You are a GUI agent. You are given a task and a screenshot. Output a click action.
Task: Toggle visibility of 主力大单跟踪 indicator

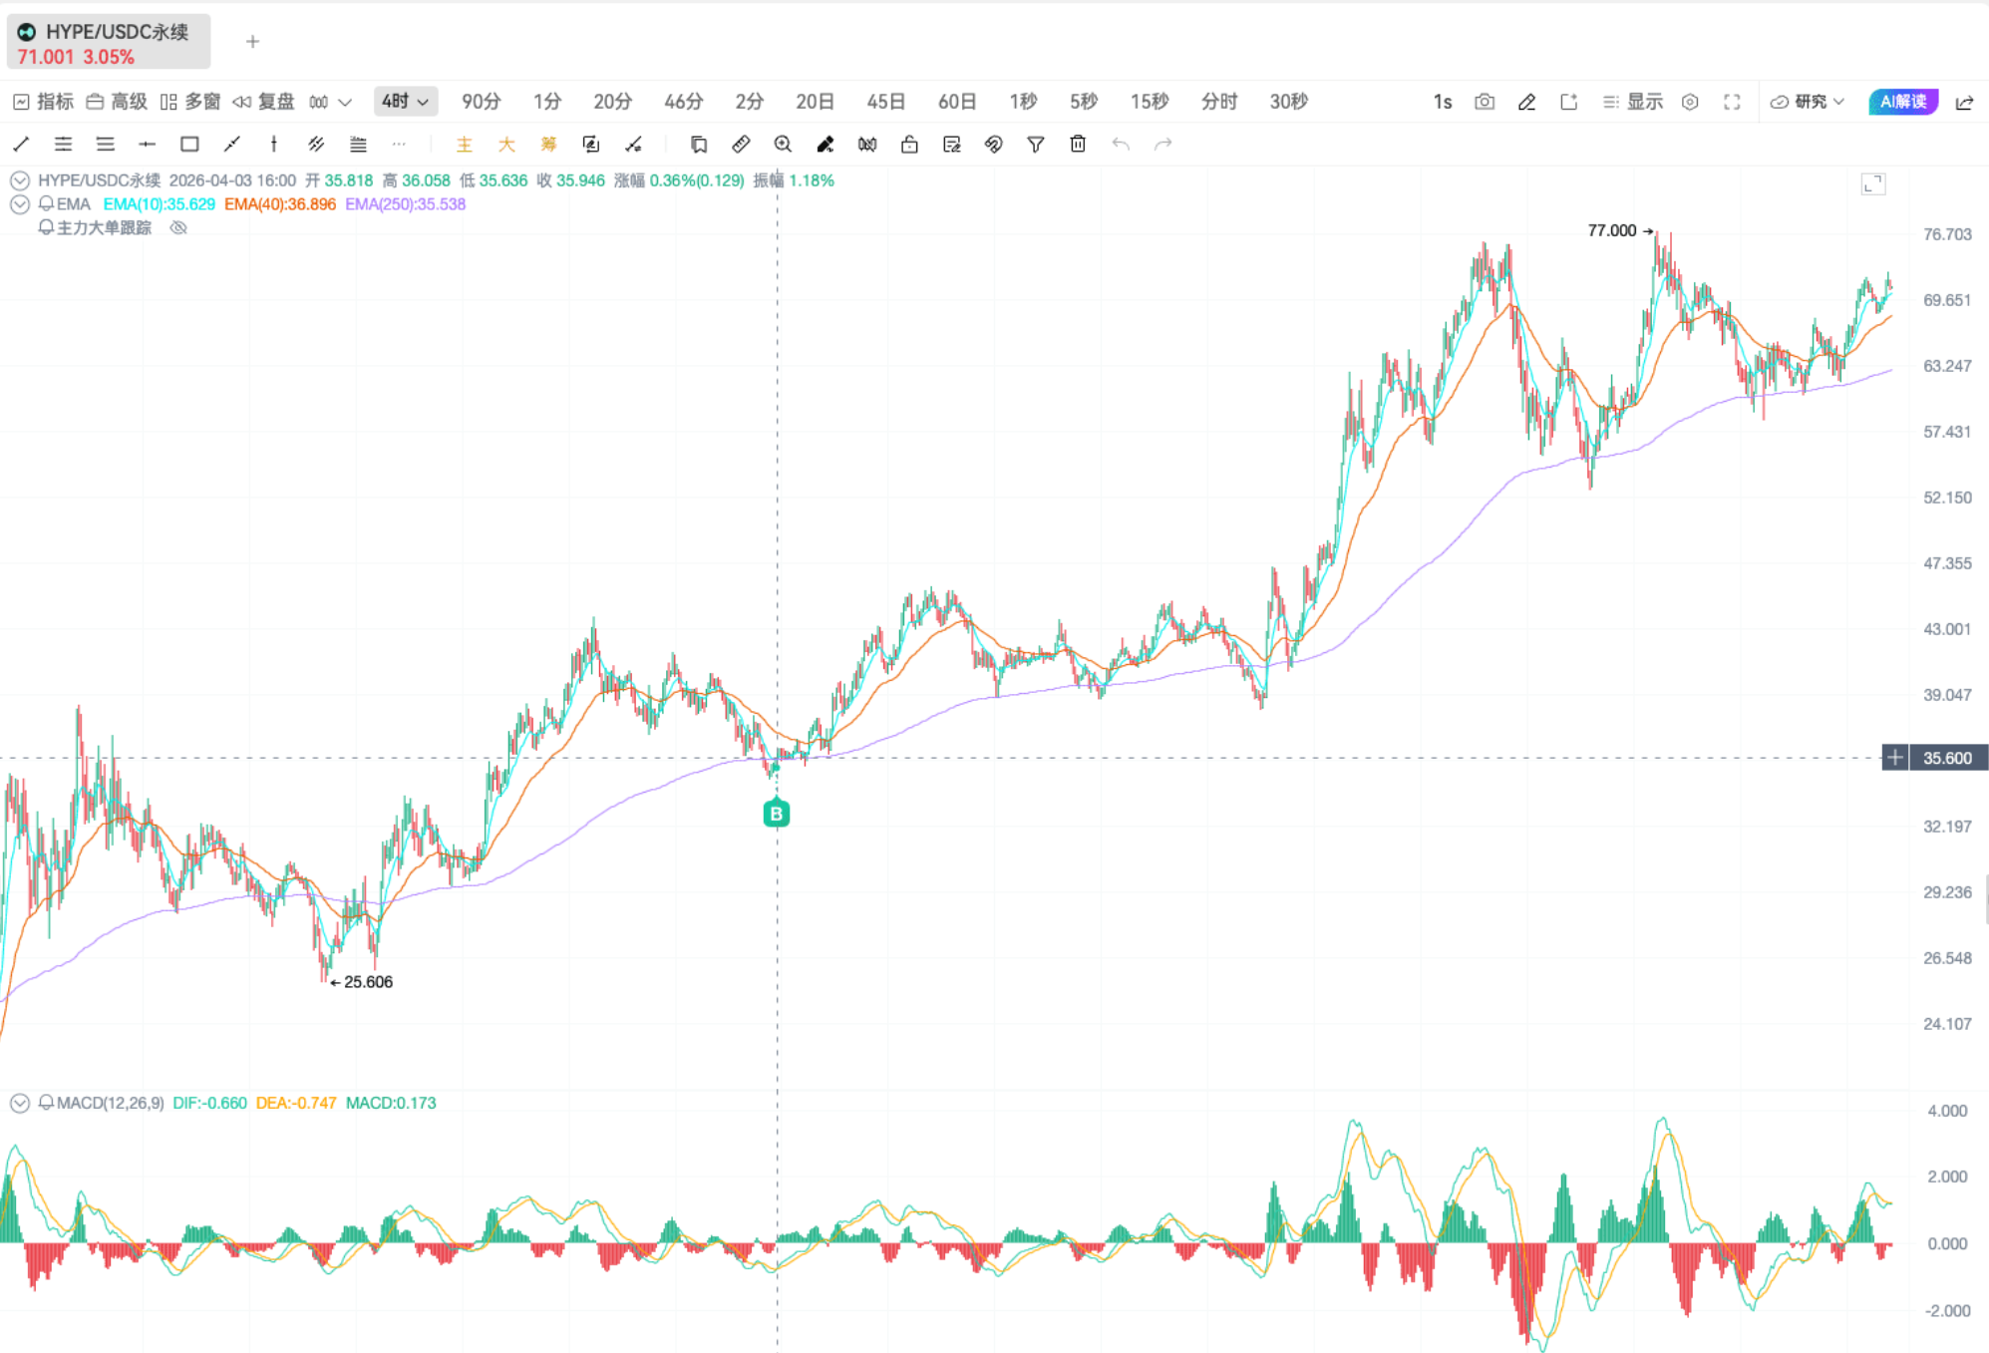click(178, 227)
